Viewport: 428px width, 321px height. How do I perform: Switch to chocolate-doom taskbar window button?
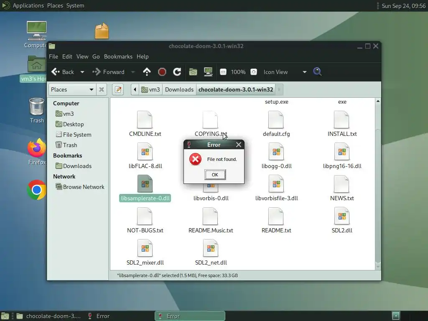pos(48,316)
